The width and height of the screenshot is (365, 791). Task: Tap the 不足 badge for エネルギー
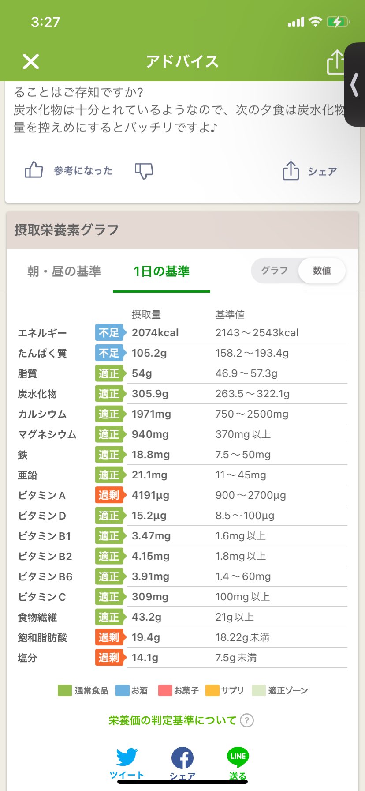[x=109, y=333]
